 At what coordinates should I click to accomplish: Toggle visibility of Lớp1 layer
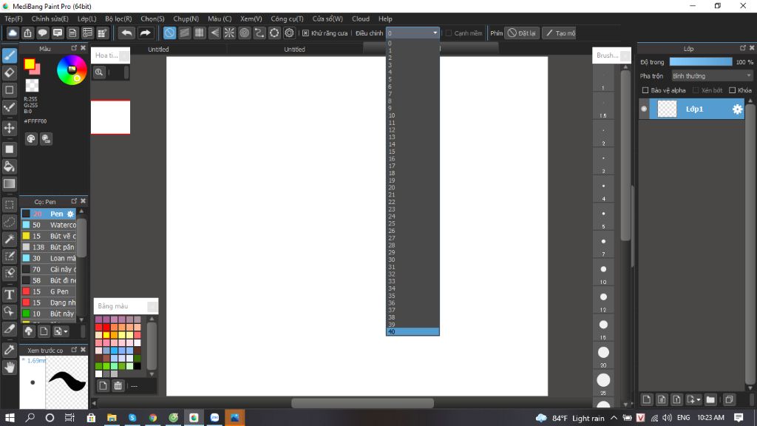point(644,109)
